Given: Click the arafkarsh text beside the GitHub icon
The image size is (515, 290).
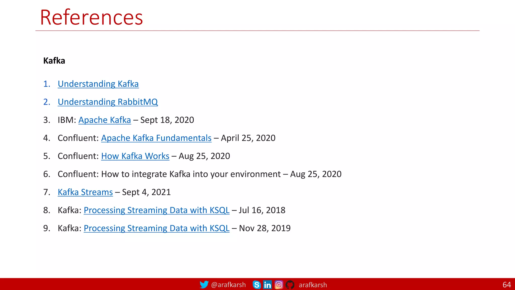Looking at the screenshot, I should [313, 285].
